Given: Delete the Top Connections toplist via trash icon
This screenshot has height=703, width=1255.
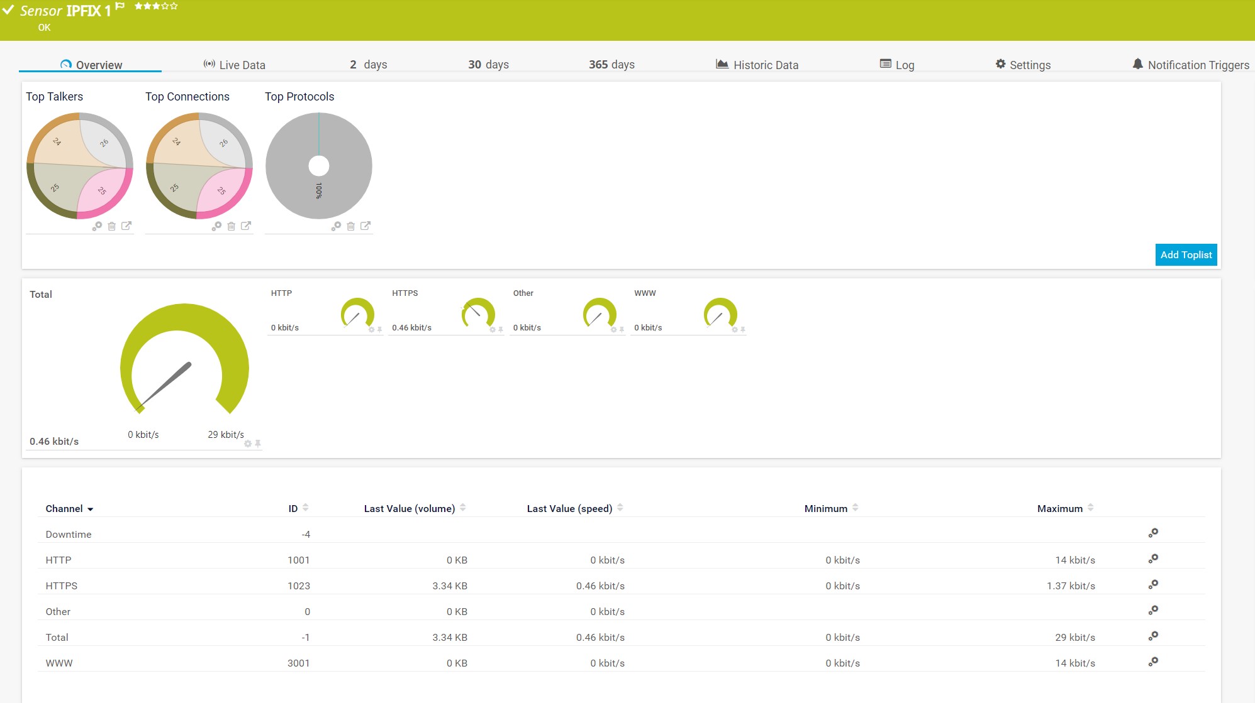Looking at the screenshot, I should 231,226.
